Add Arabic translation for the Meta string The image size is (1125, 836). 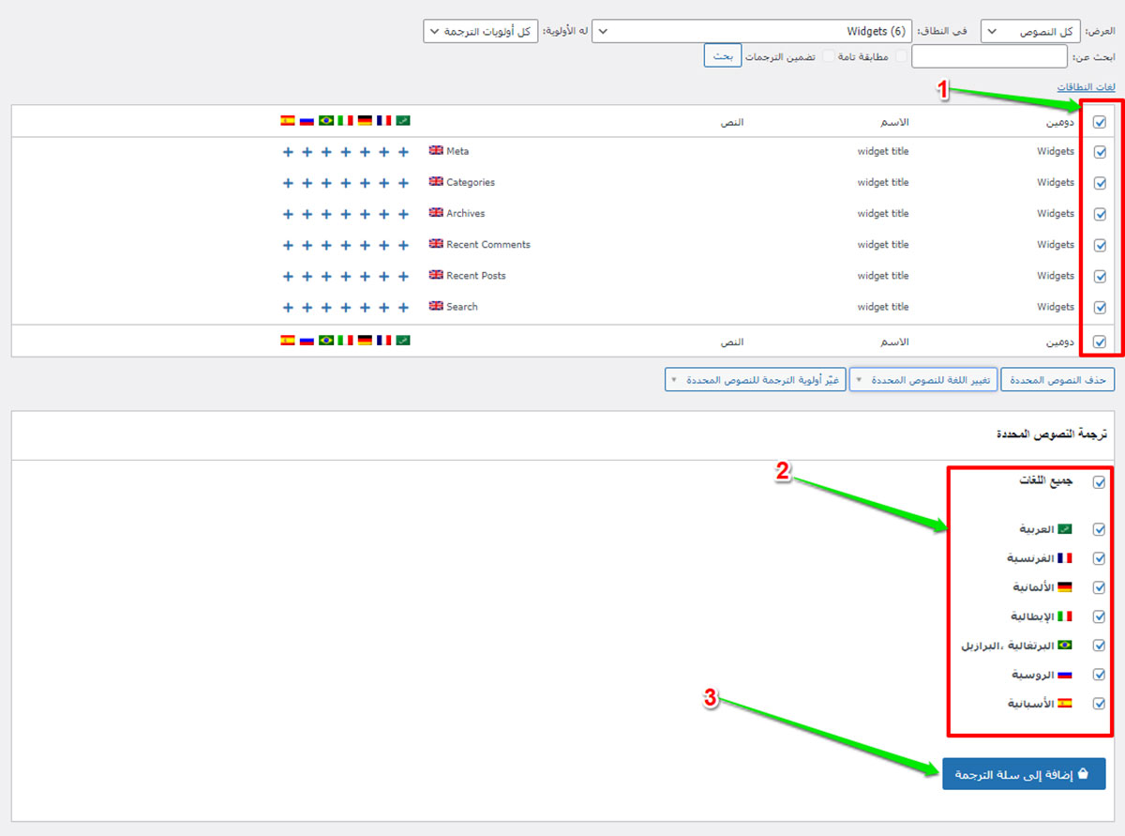point(403,151)
